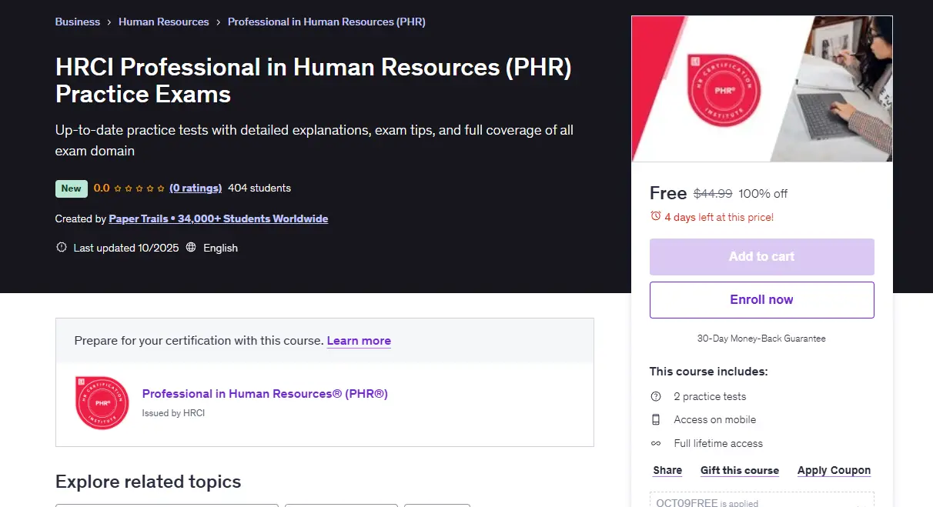The image size is (933, 507).
Task: Click the PHR certification badge logo
Action: [102, 403]
